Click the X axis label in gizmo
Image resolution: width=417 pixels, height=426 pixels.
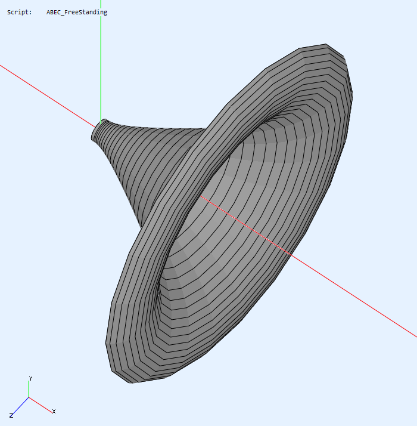54,411
